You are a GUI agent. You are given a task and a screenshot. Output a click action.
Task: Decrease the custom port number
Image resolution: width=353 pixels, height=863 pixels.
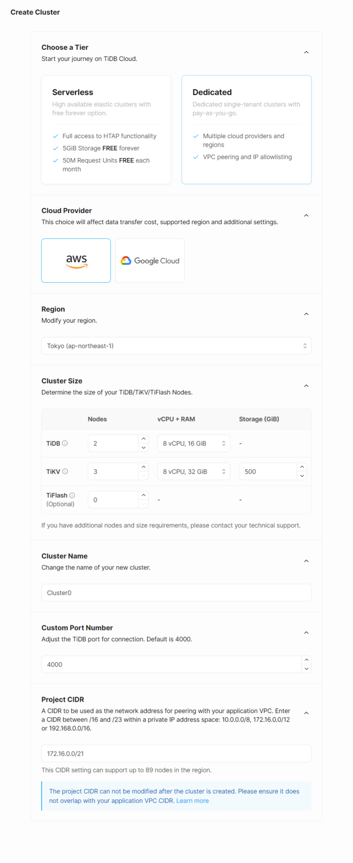306,669
